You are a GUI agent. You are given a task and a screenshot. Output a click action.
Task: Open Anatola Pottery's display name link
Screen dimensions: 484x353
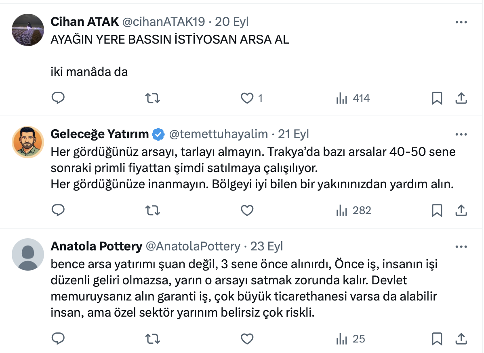tap(96, 246)
